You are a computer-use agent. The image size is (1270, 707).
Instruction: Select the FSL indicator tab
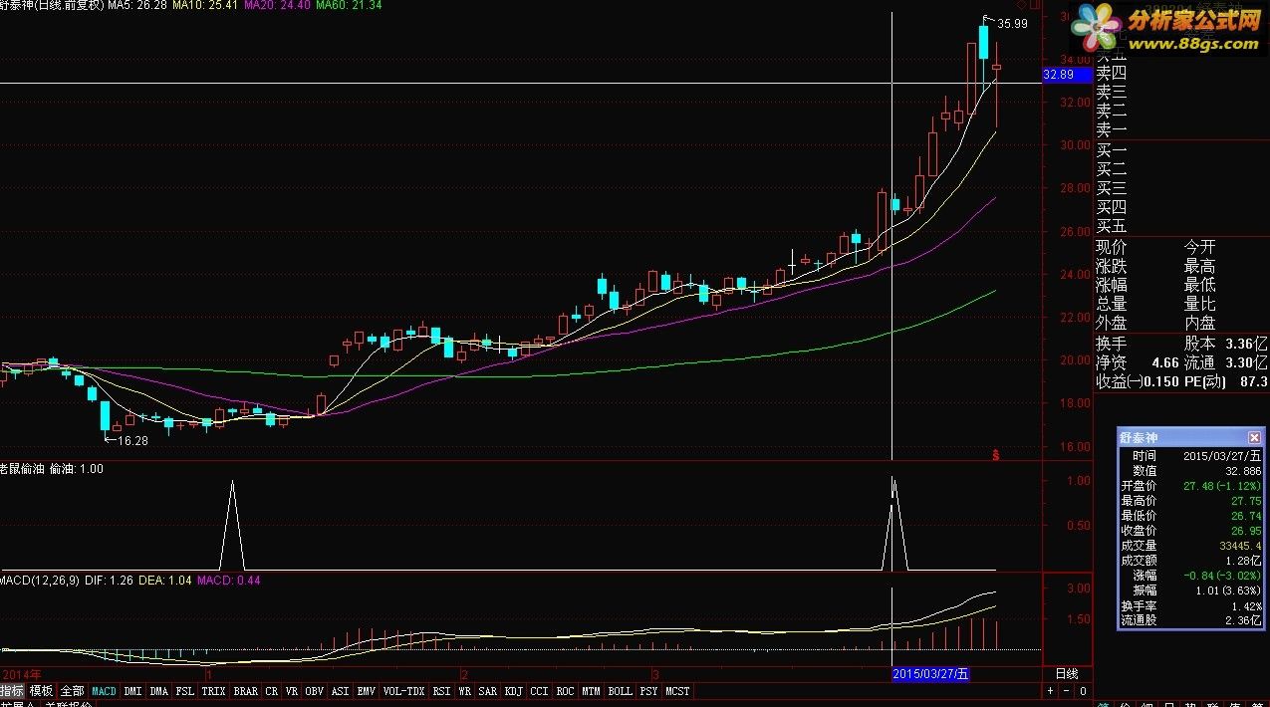[x=185, y=690]
